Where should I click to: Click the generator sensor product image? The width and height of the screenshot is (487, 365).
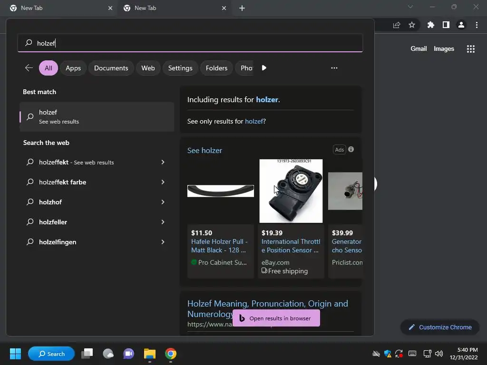[x=345, y=191]
